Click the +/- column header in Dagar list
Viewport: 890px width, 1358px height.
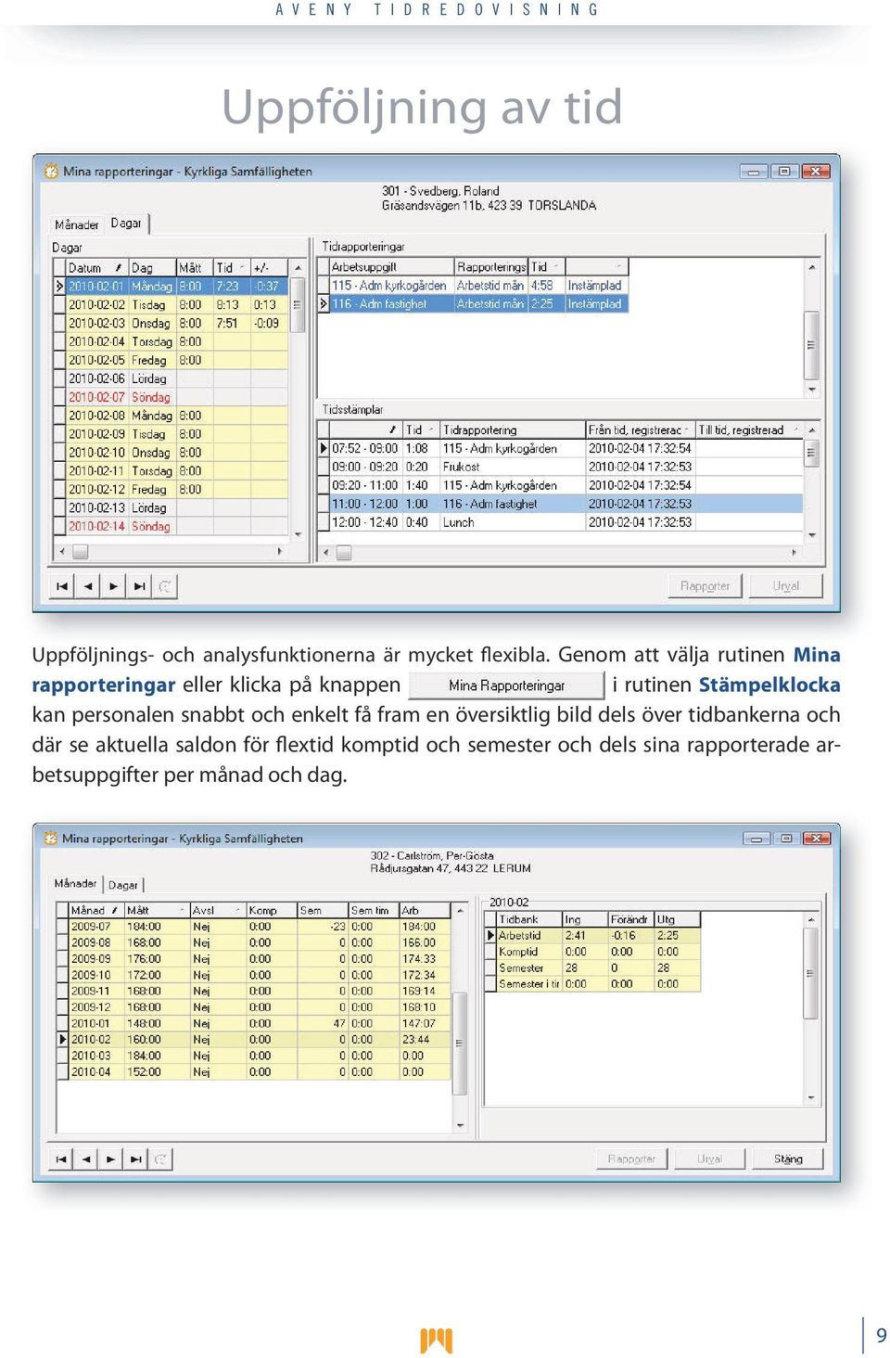click(269, 268)
